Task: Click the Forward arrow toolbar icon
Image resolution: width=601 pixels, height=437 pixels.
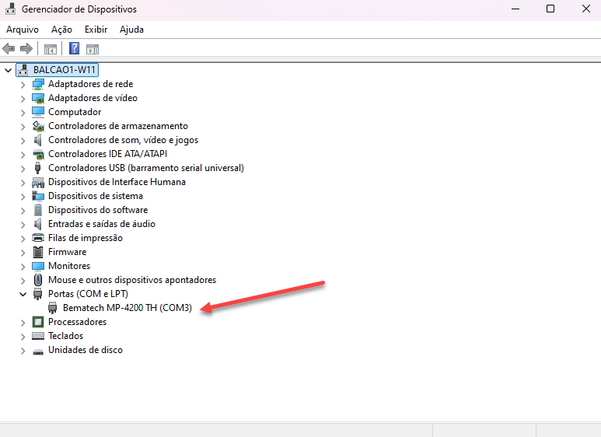Action: 26,49
